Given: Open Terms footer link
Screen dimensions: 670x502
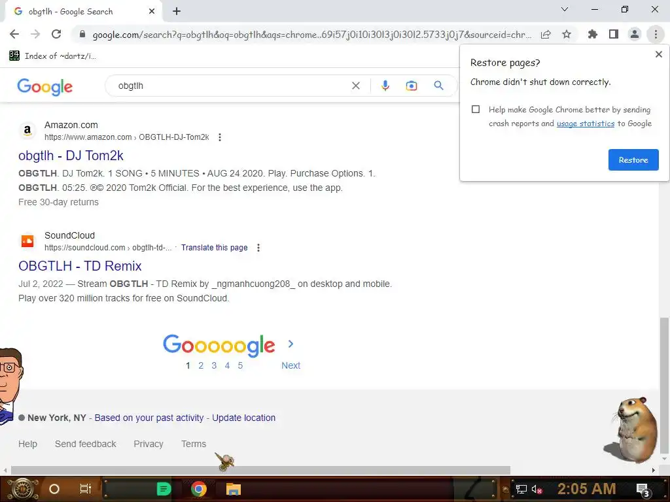Looking at the screenshot, I should (x=194, y=444).
